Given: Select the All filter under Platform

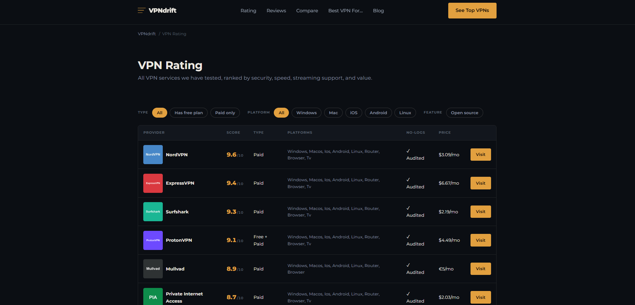Looking at the screenshot, I should pos(281,113).
